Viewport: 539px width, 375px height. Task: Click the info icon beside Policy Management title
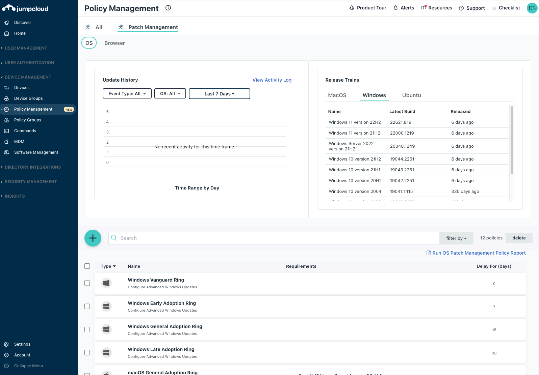[x=168, y=8]
